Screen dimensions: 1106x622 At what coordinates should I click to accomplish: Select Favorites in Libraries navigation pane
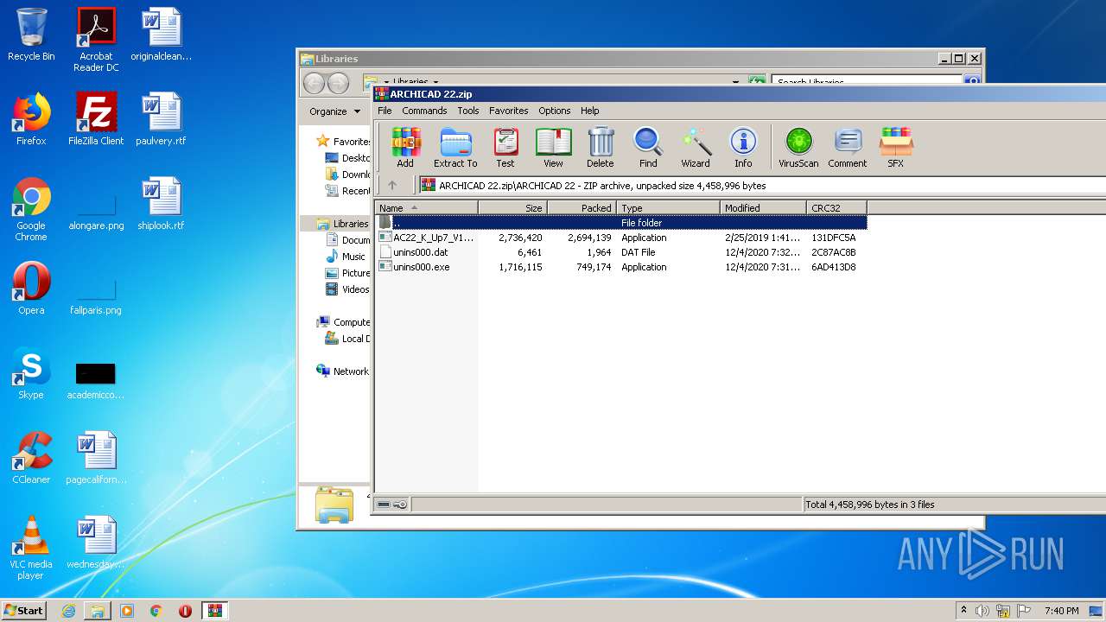pos(344,142)
